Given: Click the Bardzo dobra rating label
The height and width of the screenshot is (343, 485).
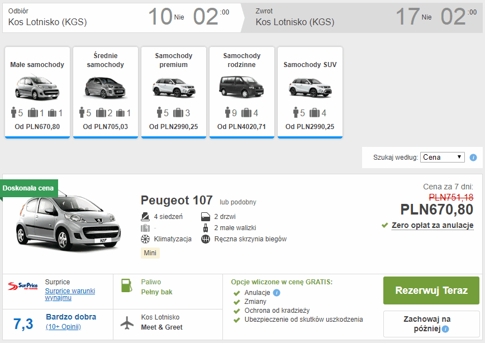Looking at the screenshot, I should tap(71, 317).
